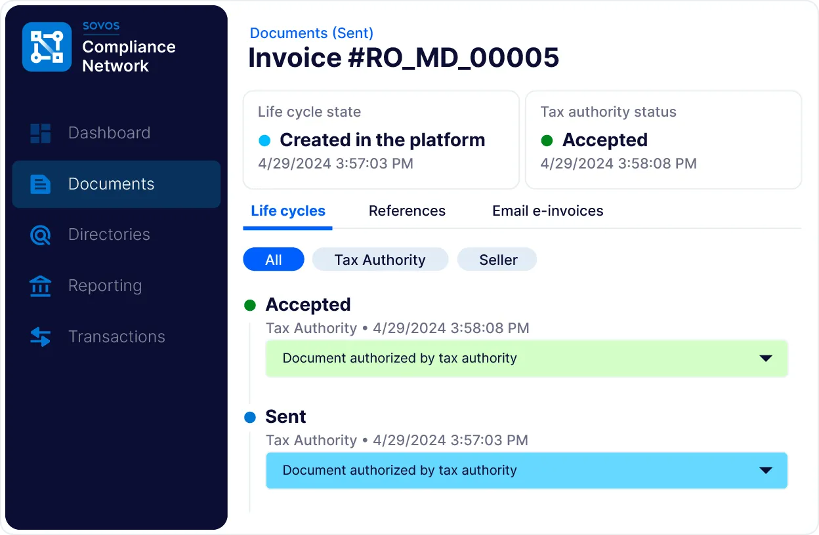Open the Email e-invoices tab

(x=547, y=211)
